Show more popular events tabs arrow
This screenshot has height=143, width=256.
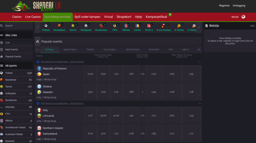pos(199,50)
